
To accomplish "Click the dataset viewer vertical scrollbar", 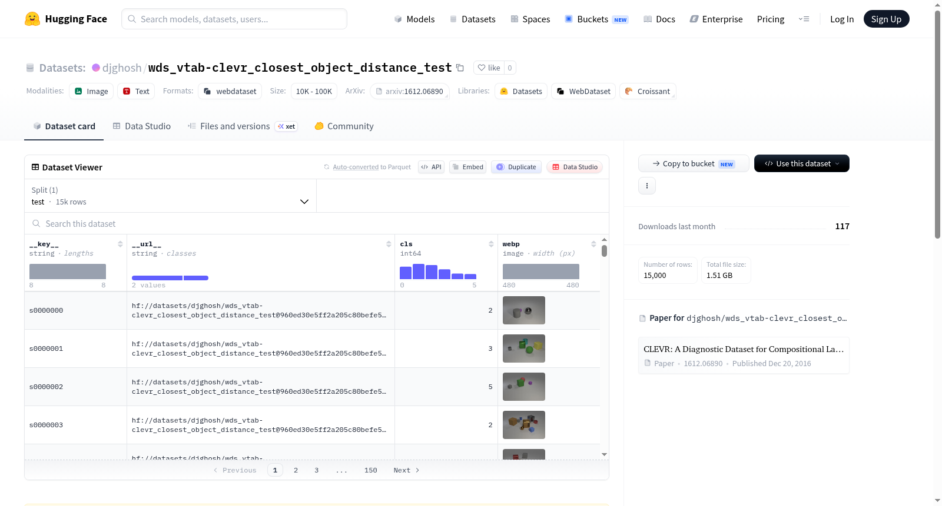I will click(604, 251).
